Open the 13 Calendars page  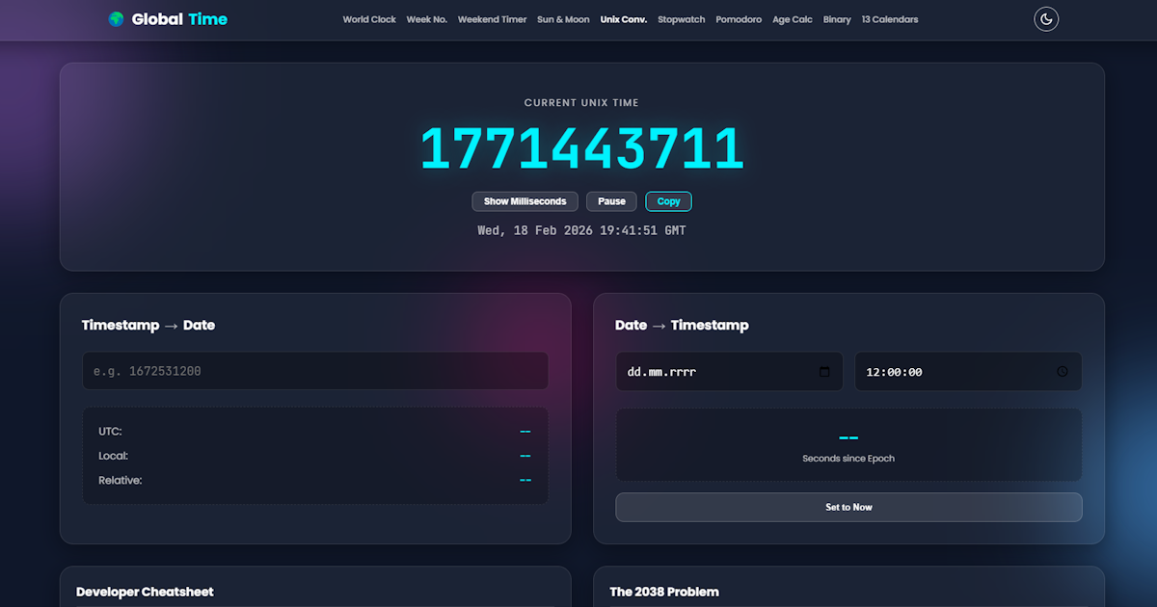point(890,19)
